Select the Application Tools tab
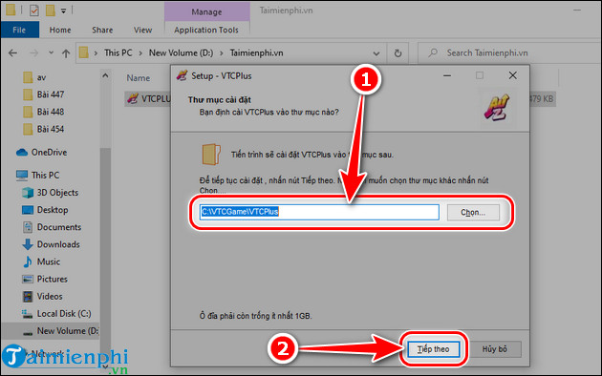Viewport: 602px width, 376px height. (x=206, y=30)
